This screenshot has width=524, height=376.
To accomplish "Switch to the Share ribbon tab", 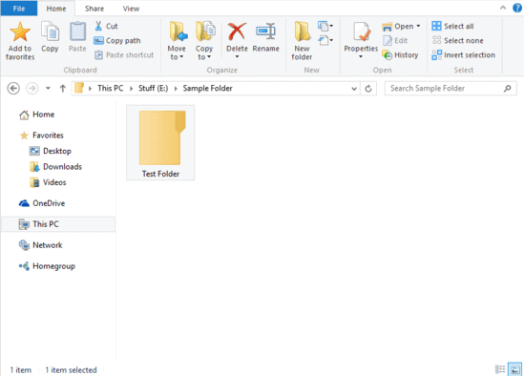I will 94,9.
